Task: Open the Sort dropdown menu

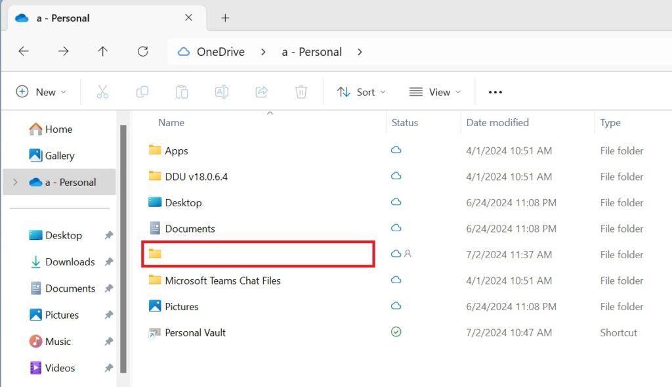Action: click(361, 92)
